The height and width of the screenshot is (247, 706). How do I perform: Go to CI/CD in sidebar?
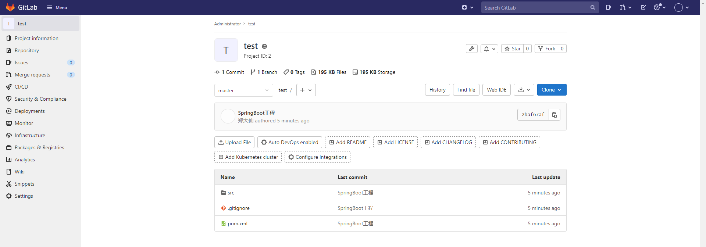[21, 87]
